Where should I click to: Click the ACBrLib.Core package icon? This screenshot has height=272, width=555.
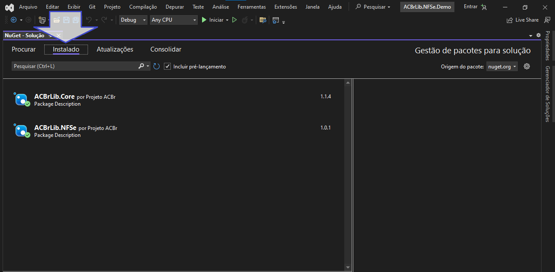pos(22,100)
